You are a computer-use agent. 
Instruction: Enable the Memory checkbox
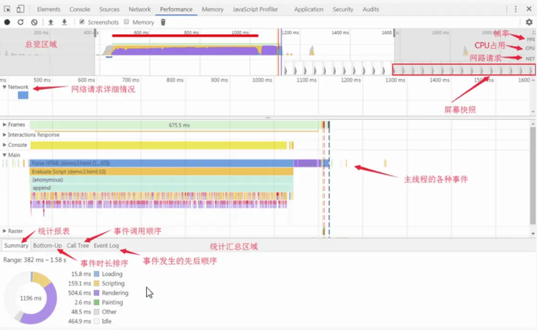click(126, 22)
